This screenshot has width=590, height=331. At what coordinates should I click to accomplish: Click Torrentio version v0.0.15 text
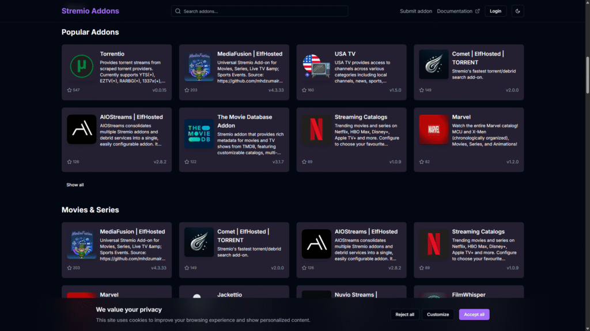(x=160, y=90)
